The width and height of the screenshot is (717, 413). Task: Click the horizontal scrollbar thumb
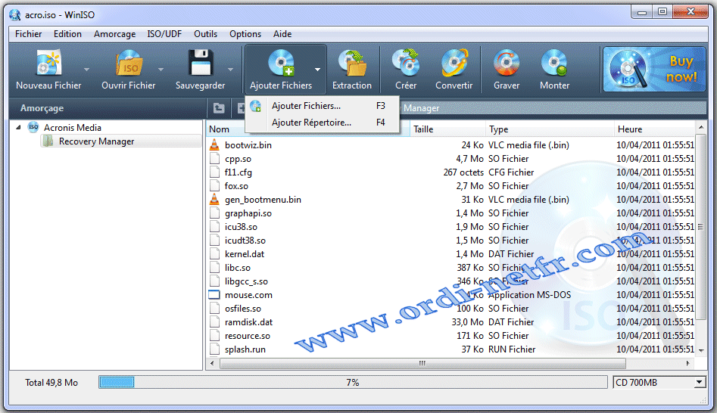tap(422, 363)
